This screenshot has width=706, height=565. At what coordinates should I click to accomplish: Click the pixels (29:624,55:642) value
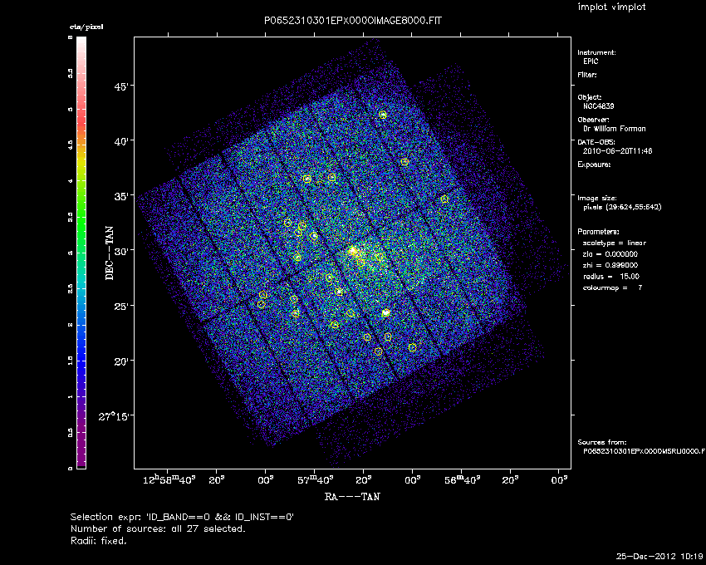pos(622,207)
